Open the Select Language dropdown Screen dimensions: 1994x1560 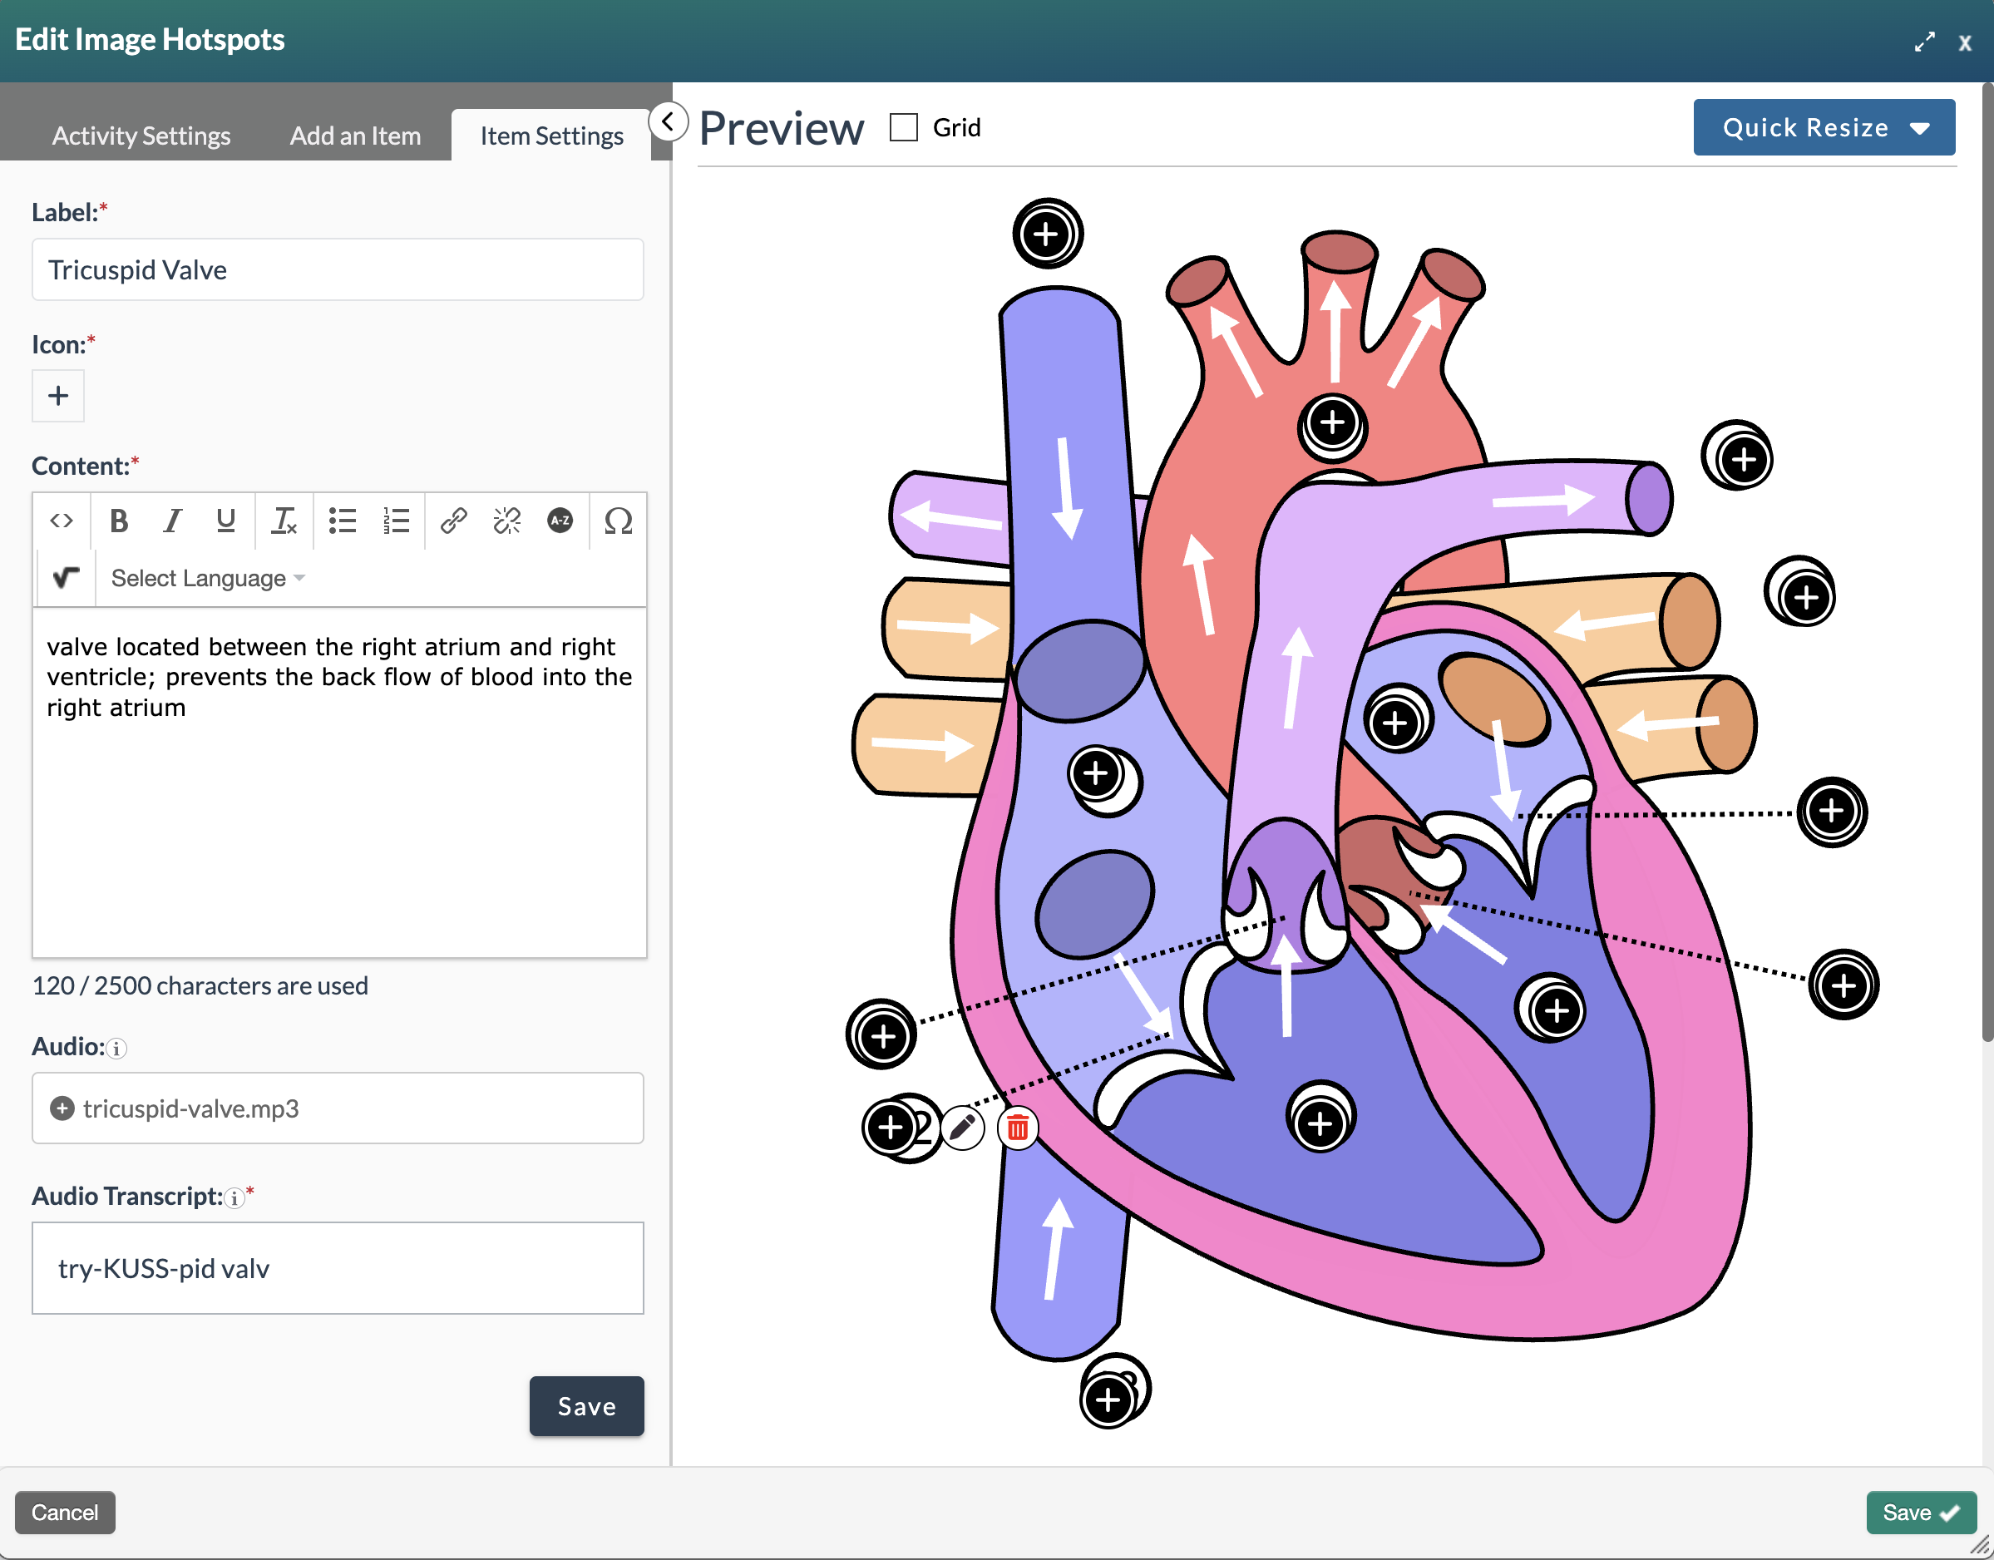coord(207,578)
